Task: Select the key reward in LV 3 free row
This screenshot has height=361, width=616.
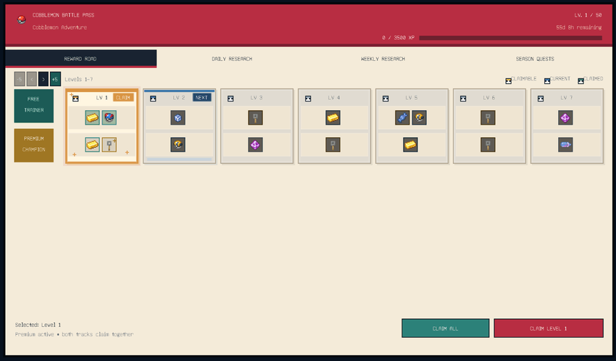Action: pos(255,117)
